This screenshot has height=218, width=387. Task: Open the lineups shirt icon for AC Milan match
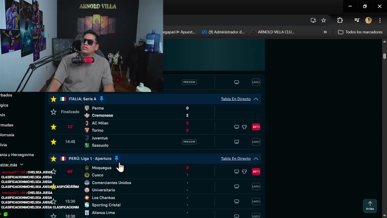pyautogui.click(x=244, y=127)
